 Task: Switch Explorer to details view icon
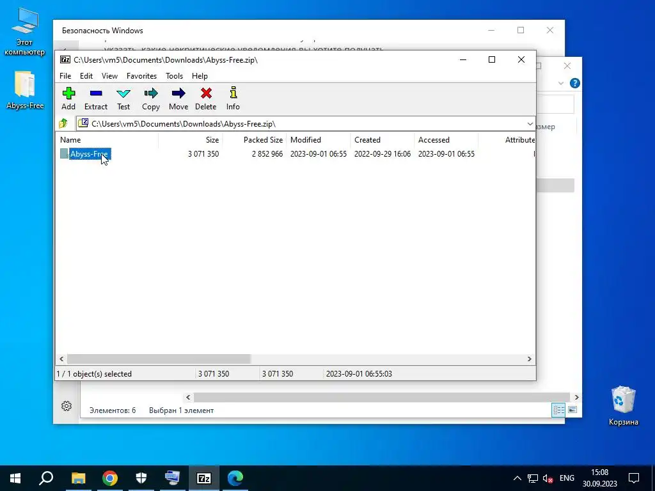click(558, 410)
